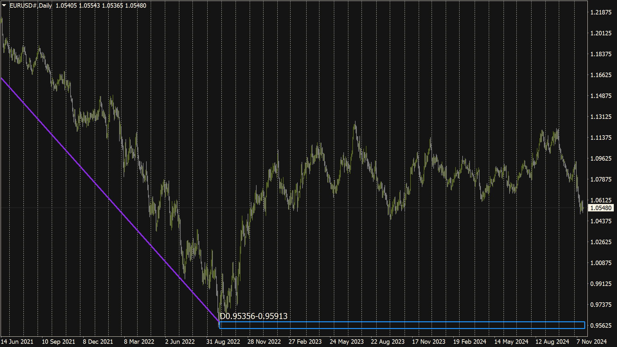Screen dimensions: 617x347
Task: Click the 22 Aug 2023 date label
Action: (388, 342)
